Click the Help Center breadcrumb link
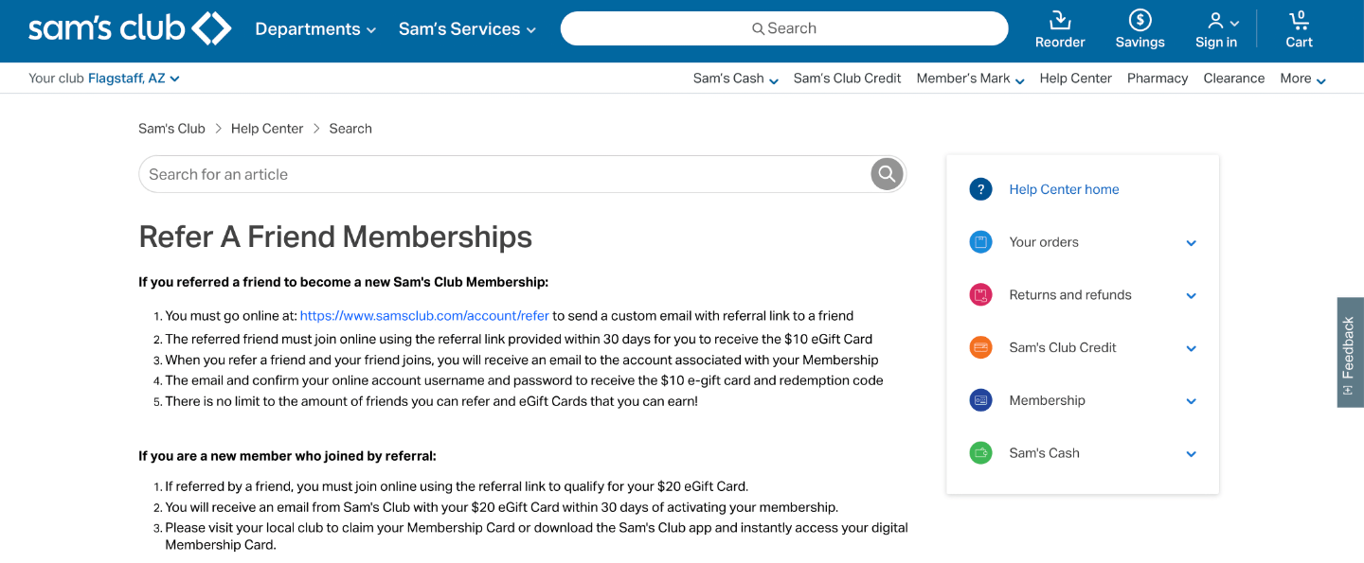The width and height of the screenshot is (1364, 563). coord(267,129)
